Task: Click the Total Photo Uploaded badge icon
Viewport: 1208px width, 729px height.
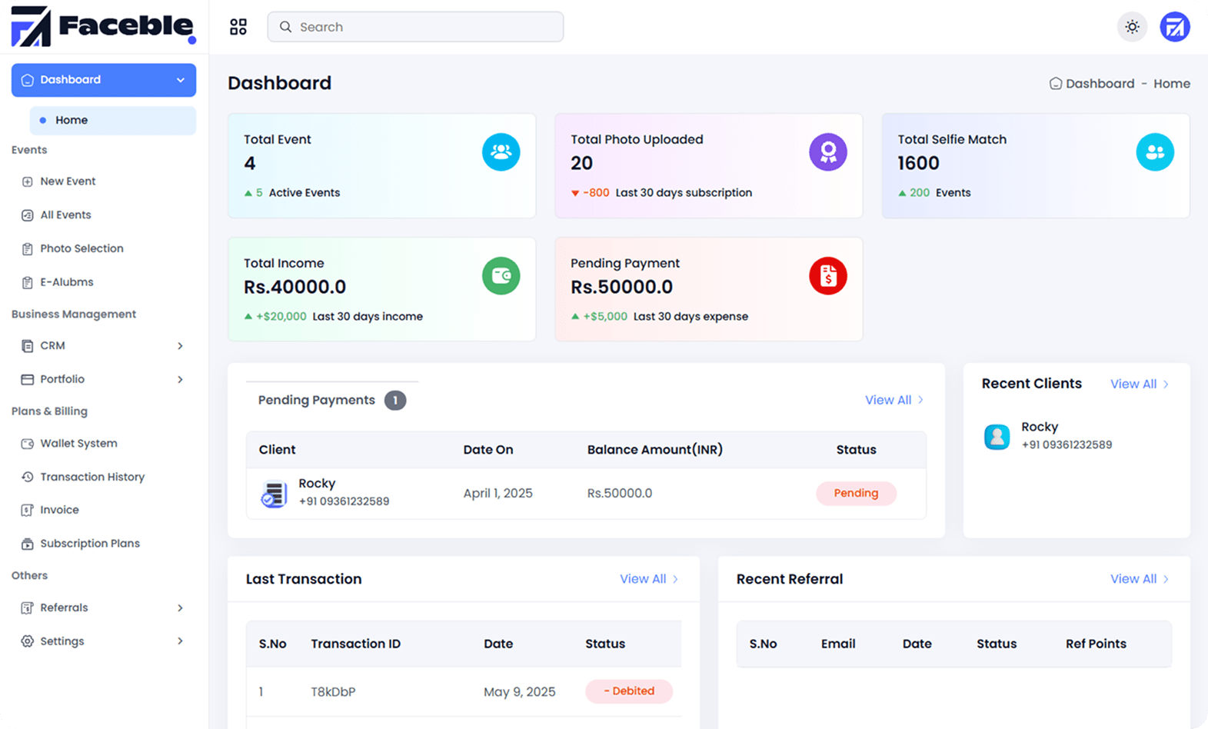Action: 827,152
